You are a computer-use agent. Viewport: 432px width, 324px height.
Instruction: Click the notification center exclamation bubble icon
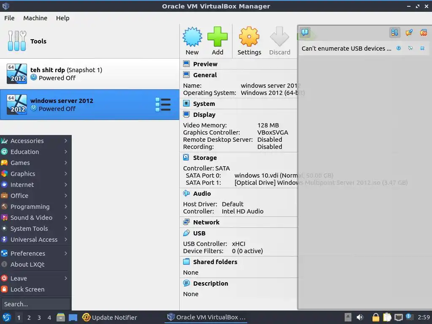pyautogui.click(x=305, y=32)
